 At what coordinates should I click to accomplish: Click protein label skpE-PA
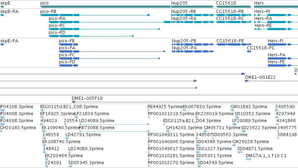click(9, 41)
